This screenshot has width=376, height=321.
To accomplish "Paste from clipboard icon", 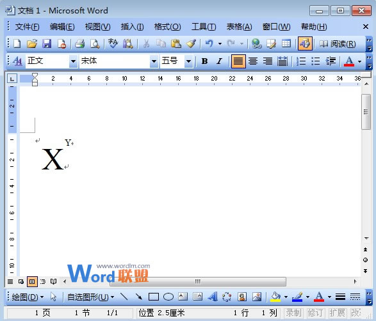I will [176, 44].
